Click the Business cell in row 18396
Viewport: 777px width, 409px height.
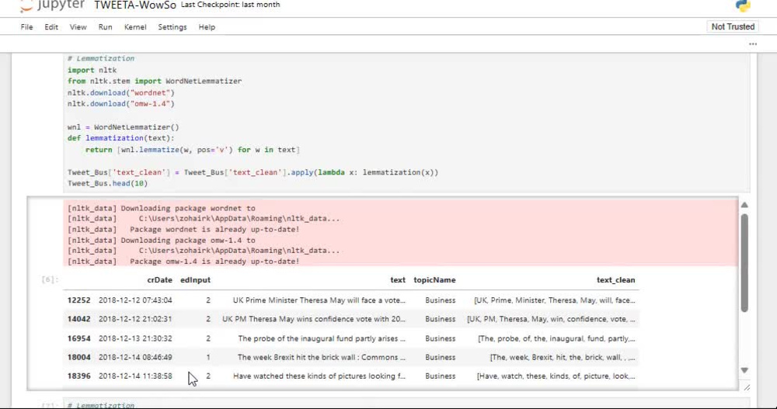tap(440, 376)
